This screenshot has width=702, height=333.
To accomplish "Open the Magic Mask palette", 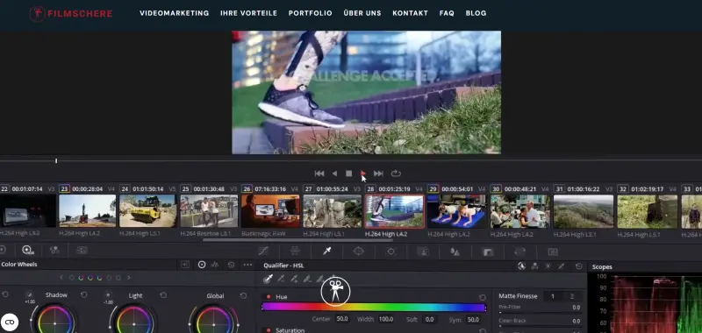I will [423, 252].
